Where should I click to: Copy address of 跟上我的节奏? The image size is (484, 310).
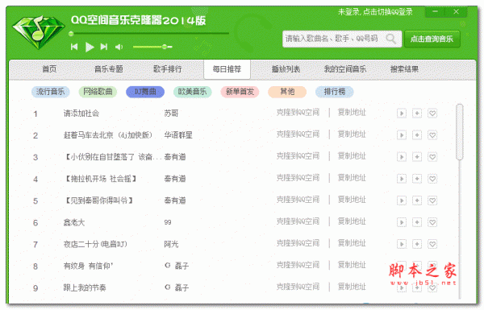coord(352,287)
